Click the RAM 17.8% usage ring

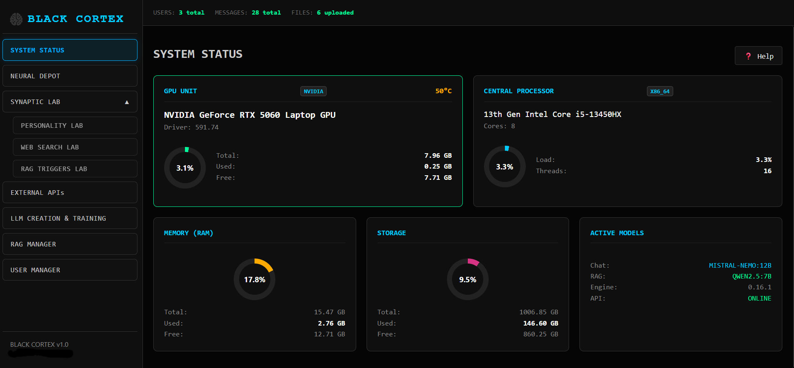[255, 279]
